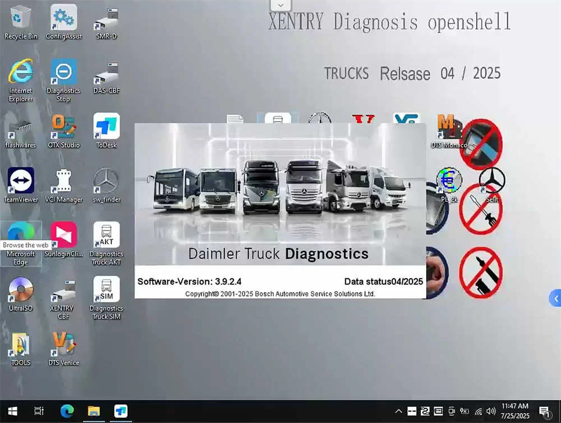Open the Recycle Bin desktop icon
The width and height of the screenshot is (561, 423).
click(x=21, y=22)
